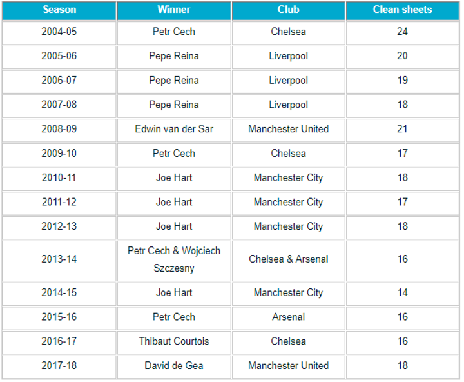Image resolution: width=464 pixels, height=382 pixels.
Task: Select the Petr Cech & Wojciech Szczesny cell
Action: point(174,259)
